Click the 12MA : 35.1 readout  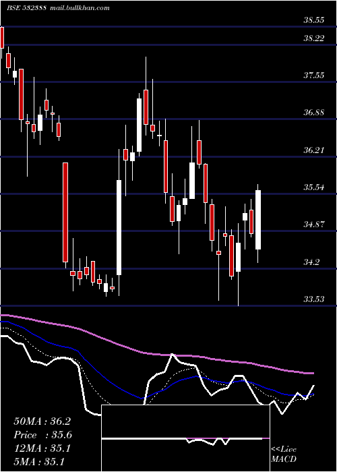(x=42, y=448)
